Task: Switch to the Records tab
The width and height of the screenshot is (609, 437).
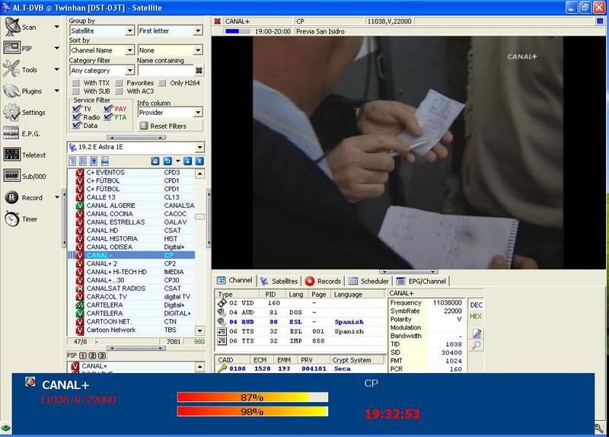Action: [323, 281]
